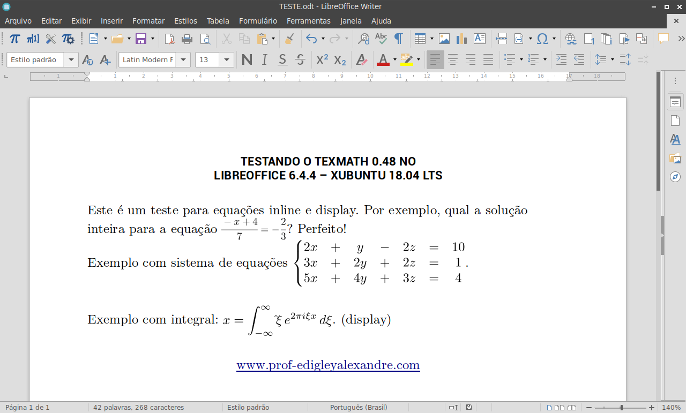Clear direct formatting
686x413 pixels.
(x=362, y=59)
